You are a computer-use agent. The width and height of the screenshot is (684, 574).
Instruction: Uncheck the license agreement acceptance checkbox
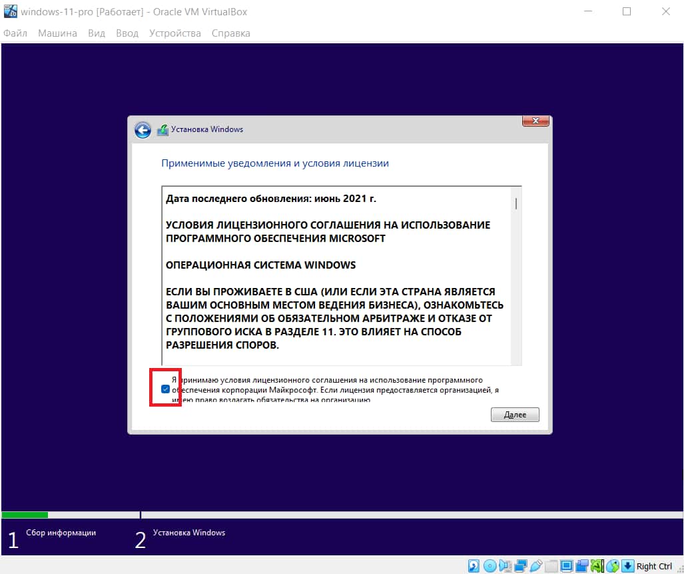[165, 389]
